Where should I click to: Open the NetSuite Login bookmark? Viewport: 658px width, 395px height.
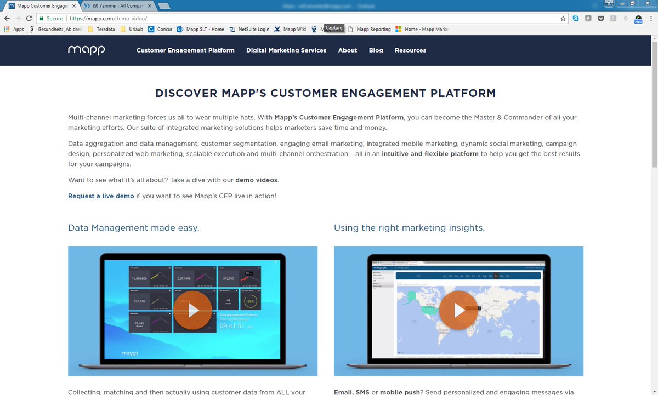click(x=249, y=29)
